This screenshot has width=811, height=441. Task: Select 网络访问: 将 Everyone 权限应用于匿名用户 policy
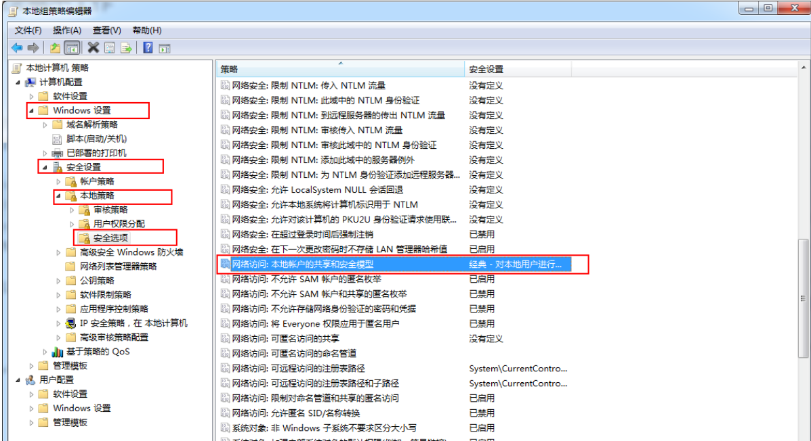coord(316,324)
